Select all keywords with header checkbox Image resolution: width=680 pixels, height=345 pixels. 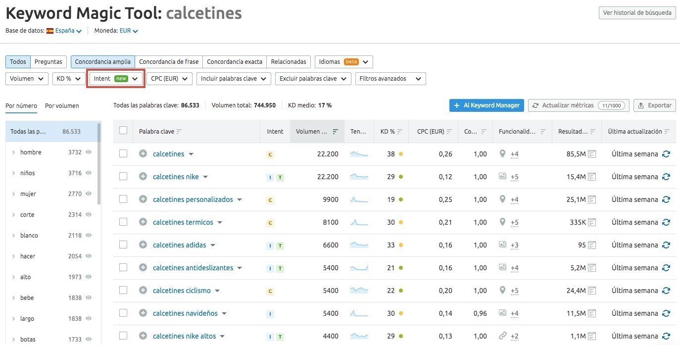(123, 131)
